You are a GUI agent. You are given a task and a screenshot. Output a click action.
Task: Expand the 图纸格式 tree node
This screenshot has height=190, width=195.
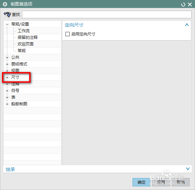pyautogui.click(x=7, y=64)
